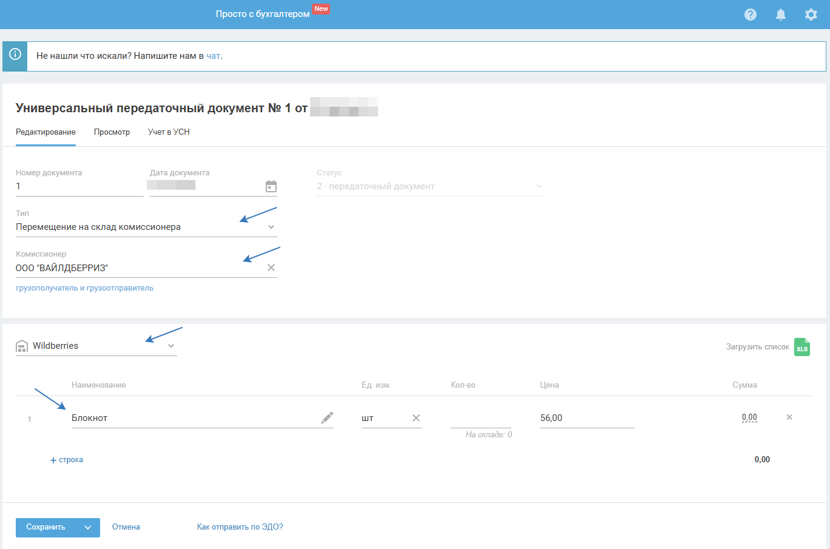Screen dimensions: 830x549
Task: Open Просто с бухгалтером menu item
Action: pyautogui.click(x=263, y=14)
